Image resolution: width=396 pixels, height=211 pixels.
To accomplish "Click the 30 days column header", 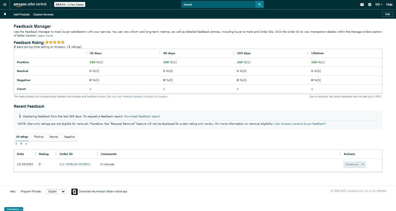I will click(95, 53).
